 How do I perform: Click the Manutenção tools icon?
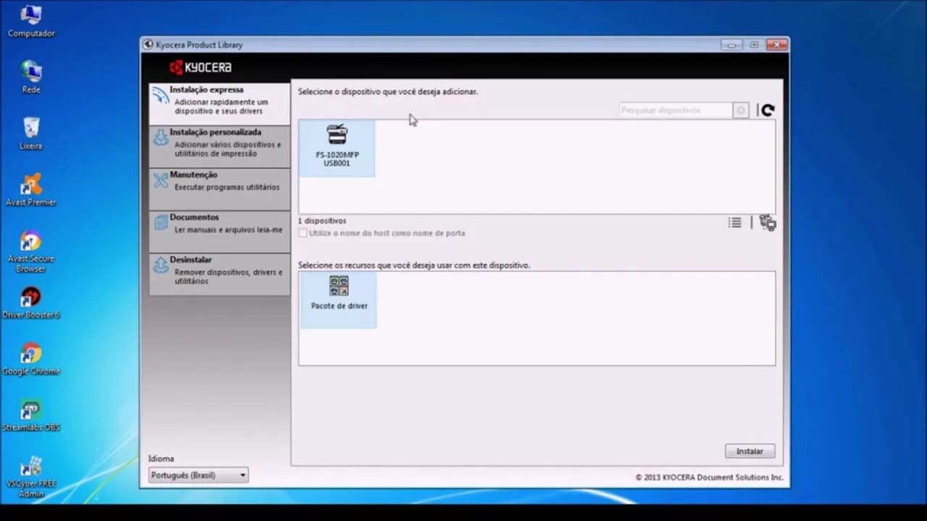160,181
